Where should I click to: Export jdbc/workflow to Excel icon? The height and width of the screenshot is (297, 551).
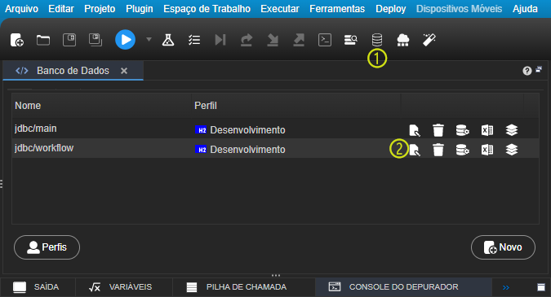(x=487, y=150)
